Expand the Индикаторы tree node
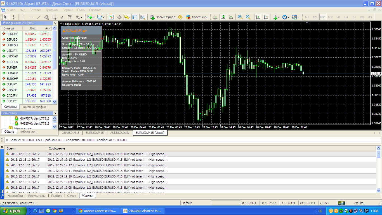 pyautogui.click(x=5, y=128)
